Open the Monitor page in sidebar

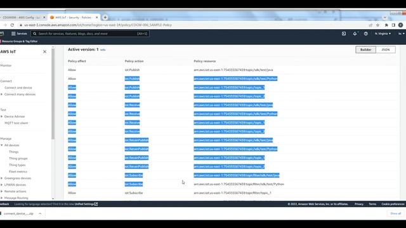click(x=6, y=66)
